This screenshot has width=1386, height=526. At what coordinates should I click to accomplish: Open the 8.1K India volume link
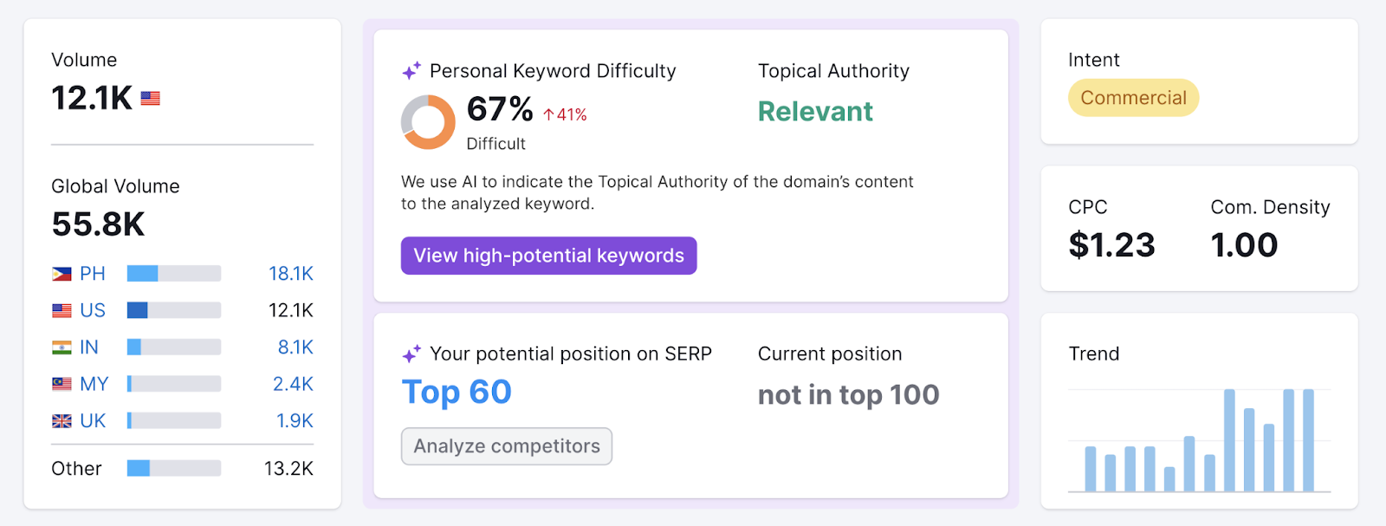(x=297, y=347)
